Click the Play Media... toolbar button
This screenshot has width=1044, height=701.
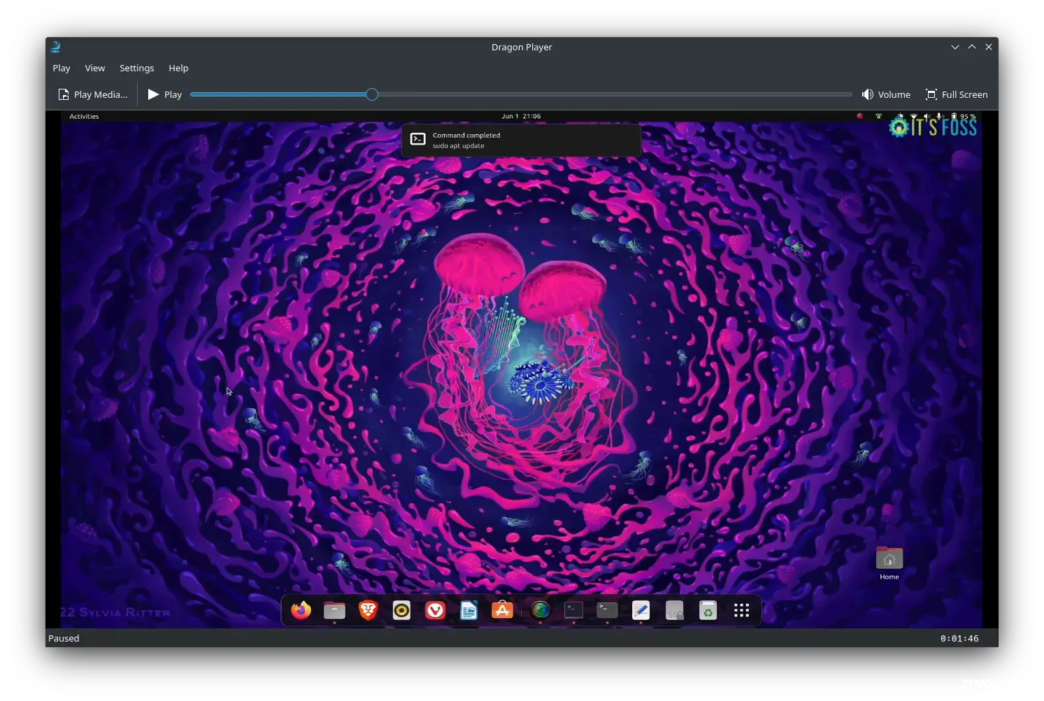(93, 94)
